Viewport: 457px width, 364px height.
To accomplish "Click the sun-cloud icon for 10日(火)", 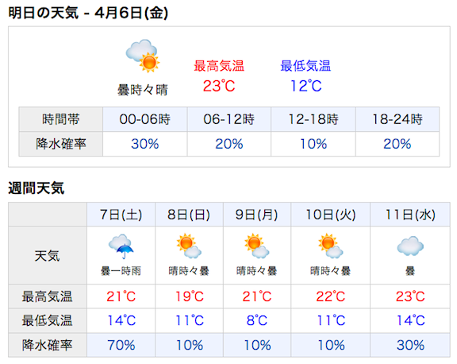I will click(331, 246).
